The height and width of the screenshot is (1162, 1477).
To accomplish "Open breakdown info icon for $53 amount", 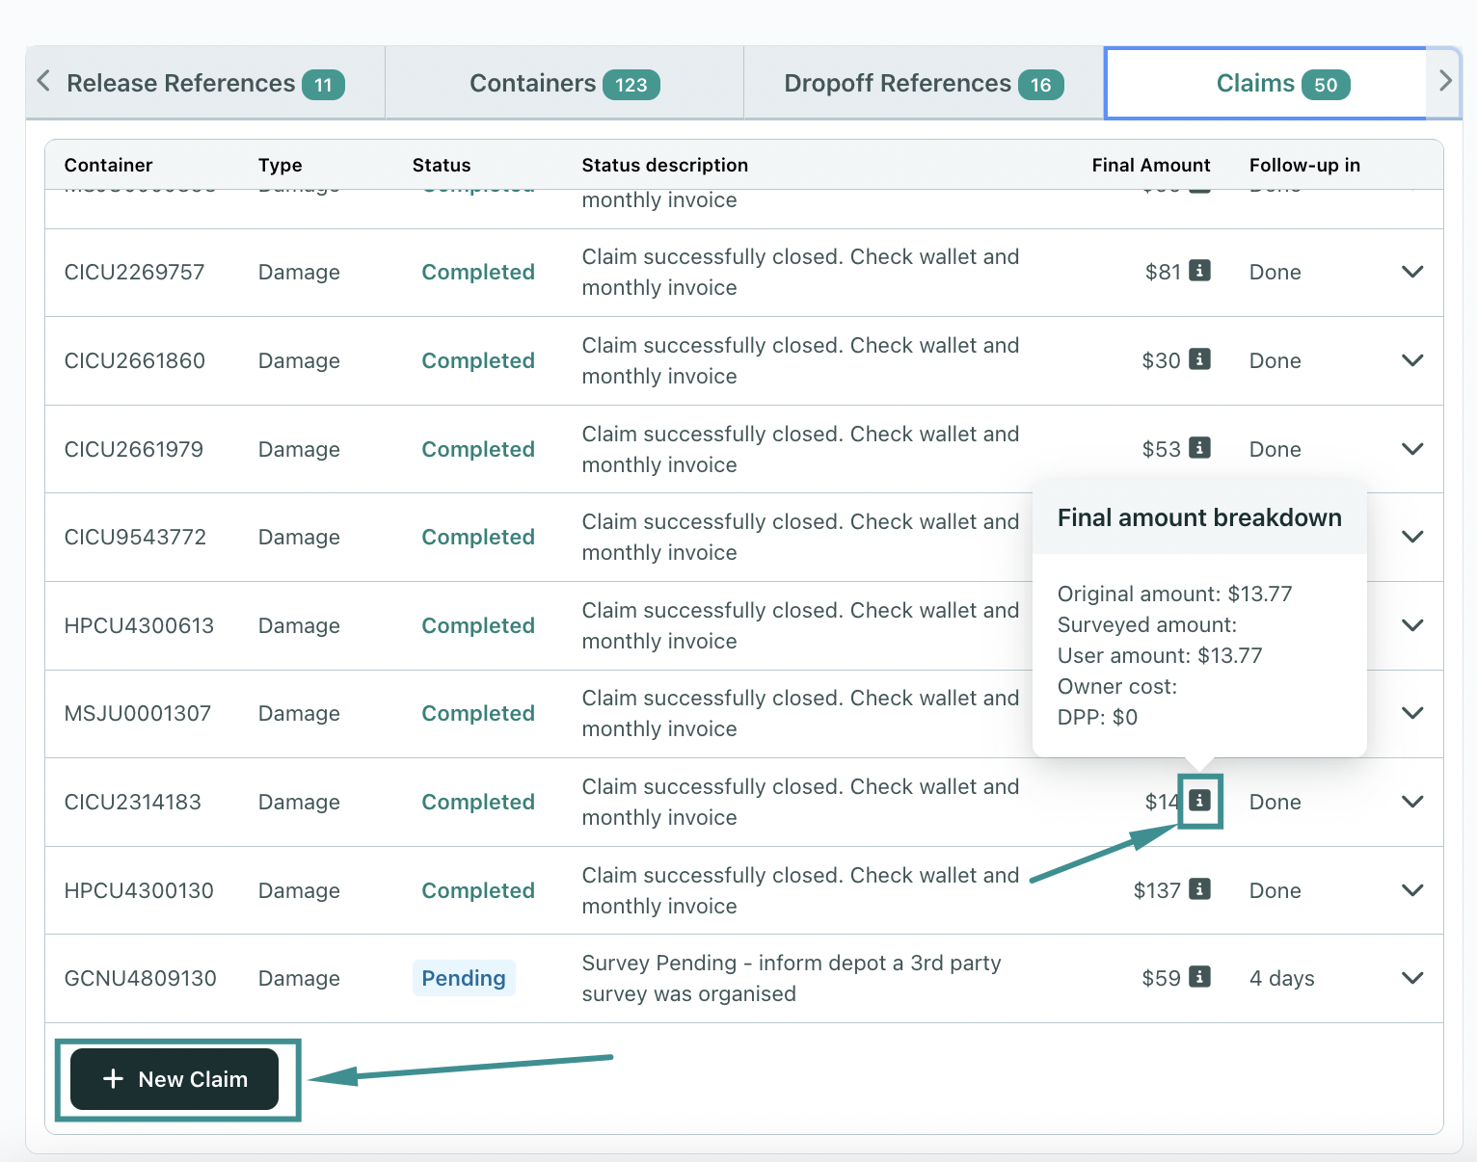I will [1199, 448].
